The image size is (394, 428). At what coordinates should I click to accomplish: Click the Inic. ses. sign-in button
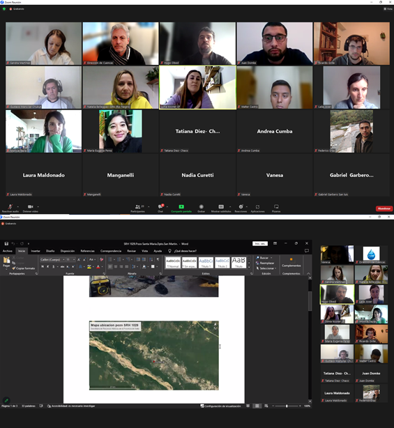click(260, 243)
